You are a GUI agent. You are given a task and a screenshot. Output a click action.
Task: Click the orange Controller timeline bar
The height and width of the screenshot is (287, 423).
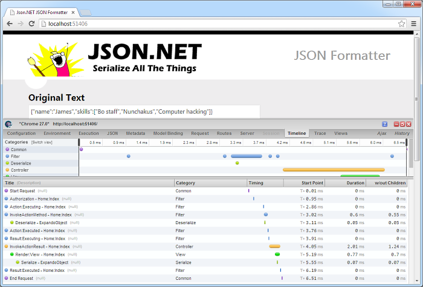pos(334,170)
